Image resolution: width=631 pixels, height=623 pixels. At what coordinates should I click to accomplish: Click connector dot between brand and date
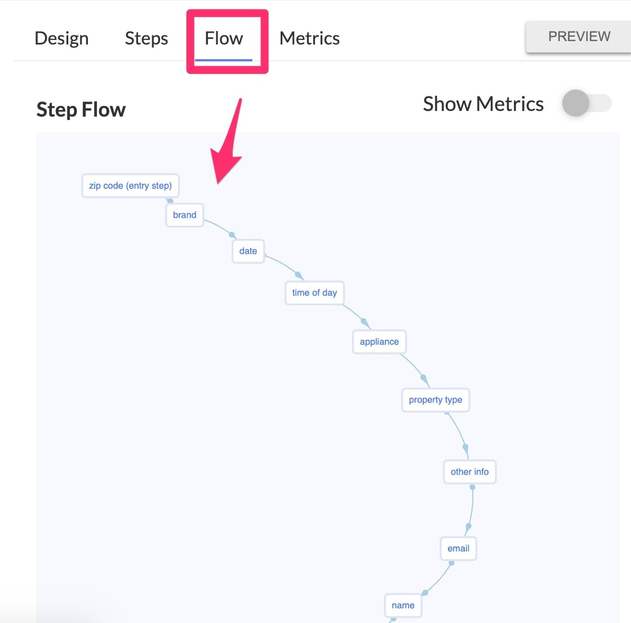[232, 235]
